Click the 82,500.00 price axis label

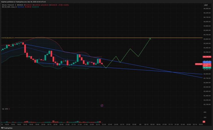point(207,87)
